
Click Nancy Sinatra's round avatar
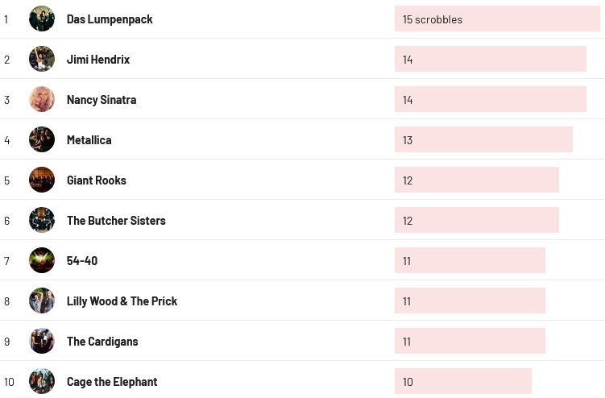click(42, 99)
